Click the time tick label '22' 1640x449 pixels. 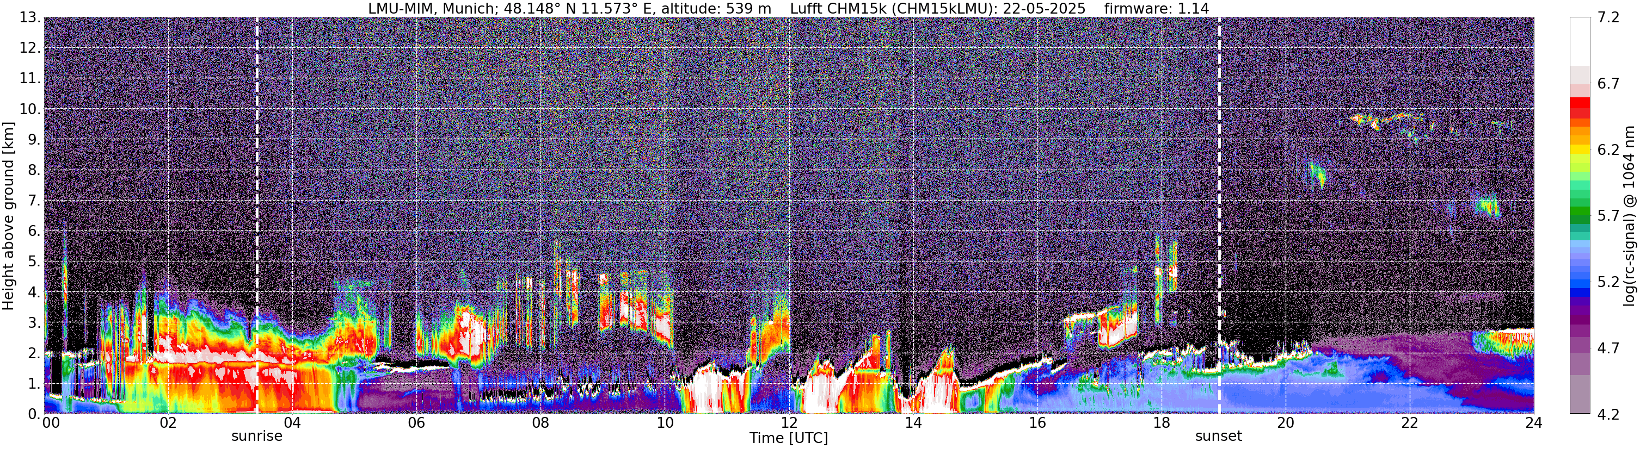click(1410, 423)
